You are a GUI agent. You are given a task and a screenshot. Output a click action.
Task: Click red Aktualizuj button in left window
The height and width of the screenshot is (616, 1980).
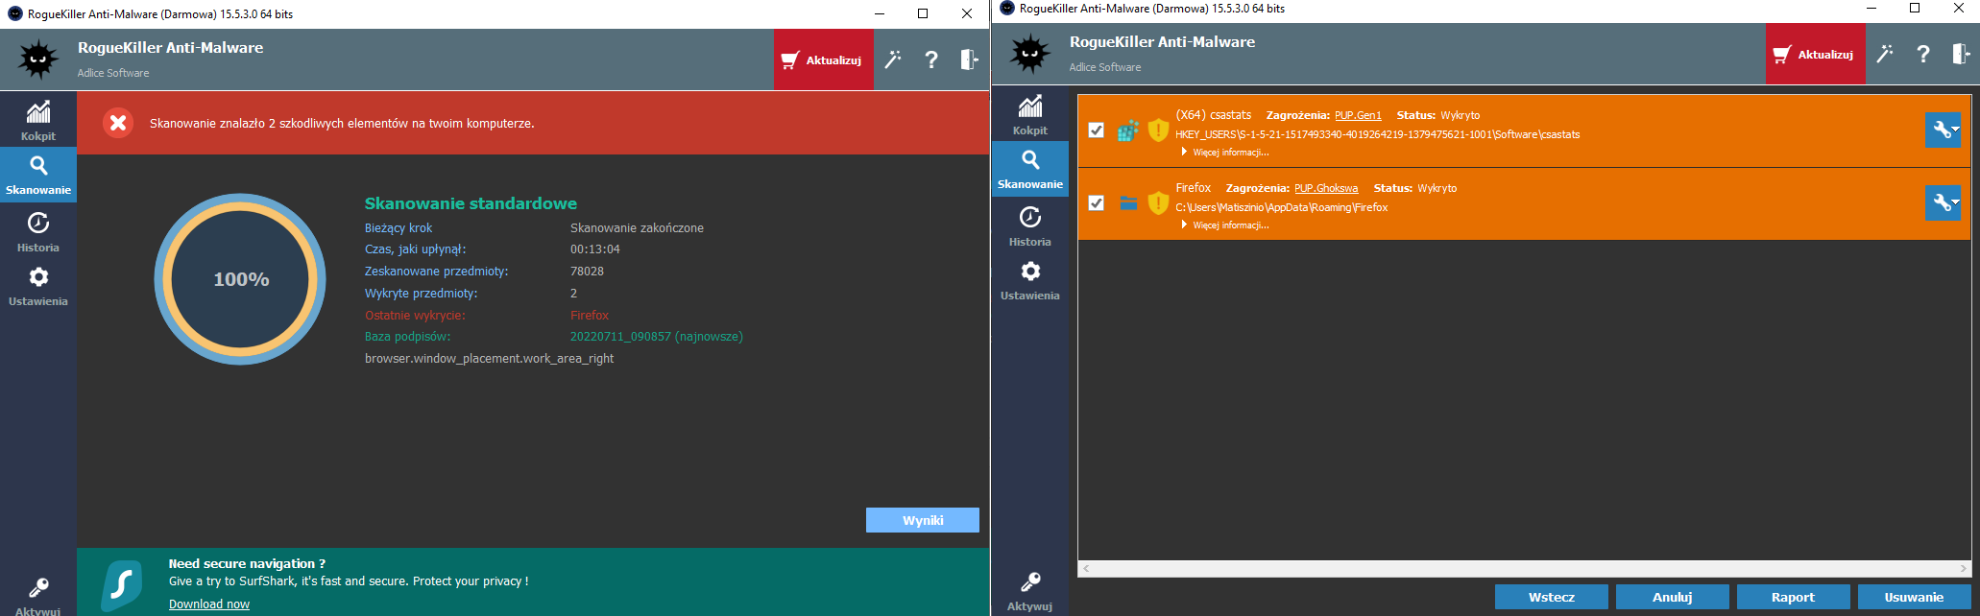823,59
